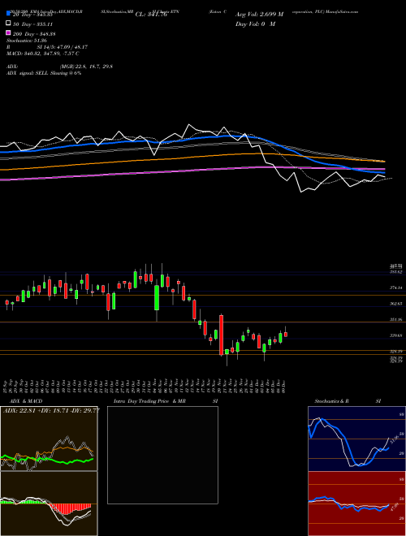Click the ManafaSutra.com watermark text at top right

pyautogui.click(x=342, y=11)
